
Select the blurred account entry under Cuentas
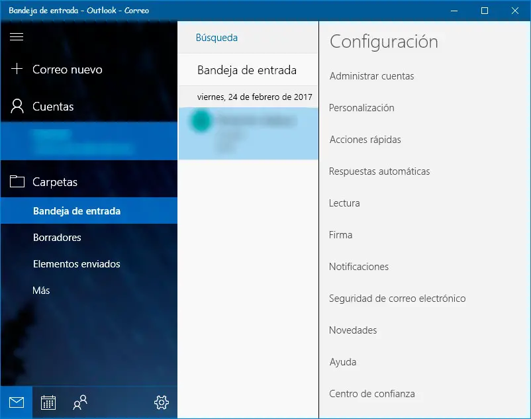(x=89, y=141)
